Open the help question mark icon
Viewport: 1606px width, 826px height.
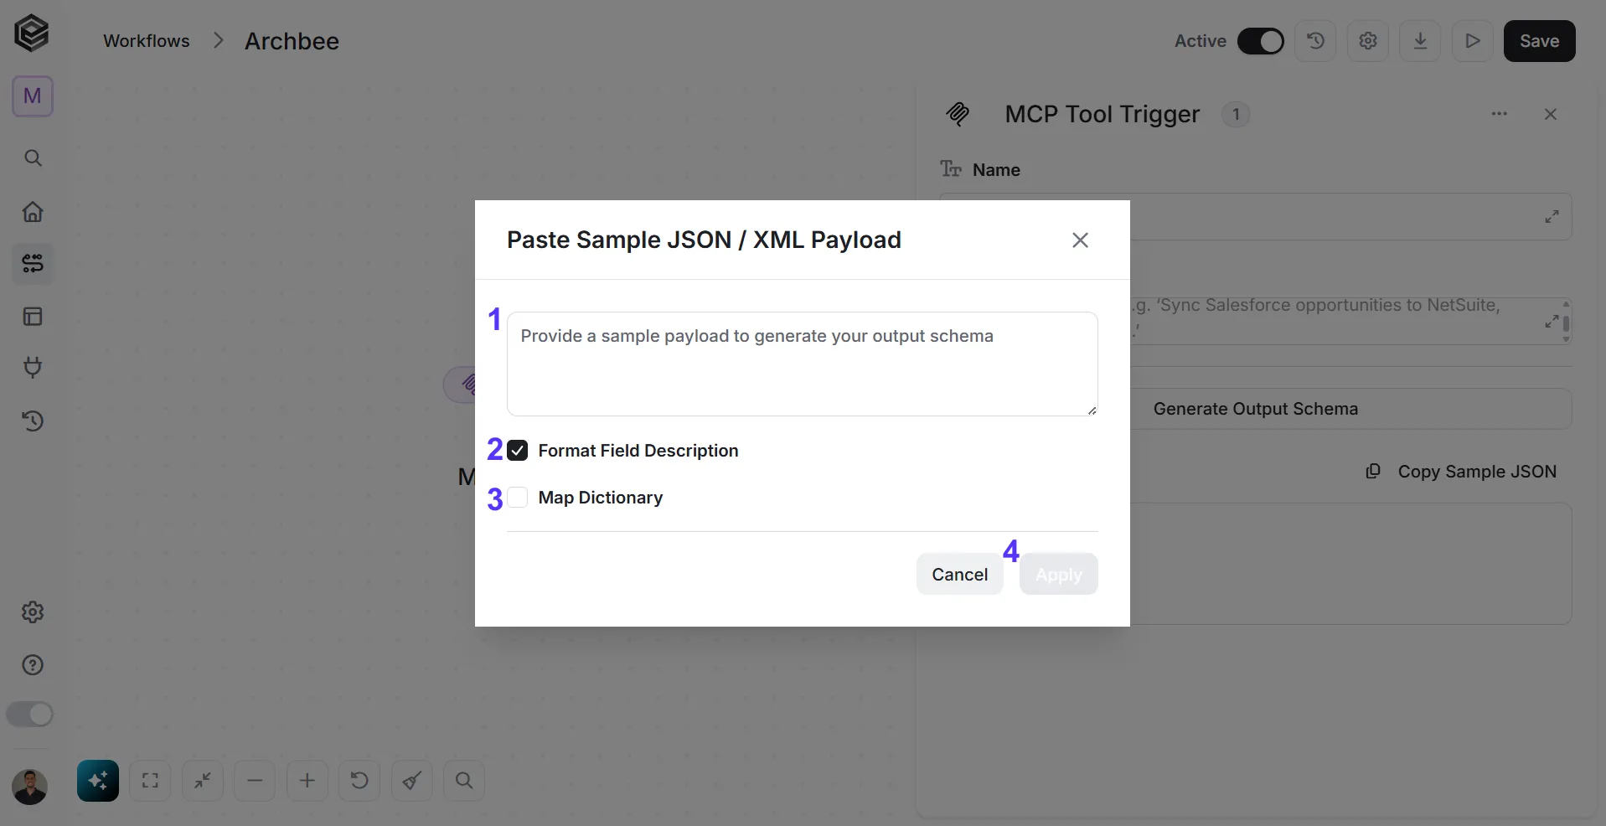coord(33,665)
